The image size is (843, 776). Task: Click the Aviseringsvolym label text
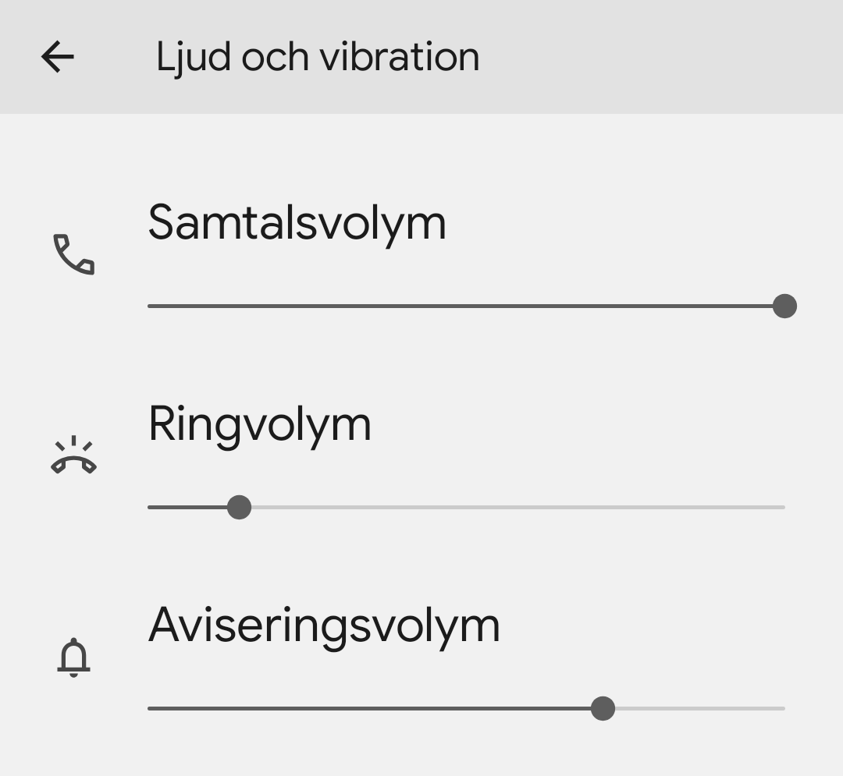325,625
